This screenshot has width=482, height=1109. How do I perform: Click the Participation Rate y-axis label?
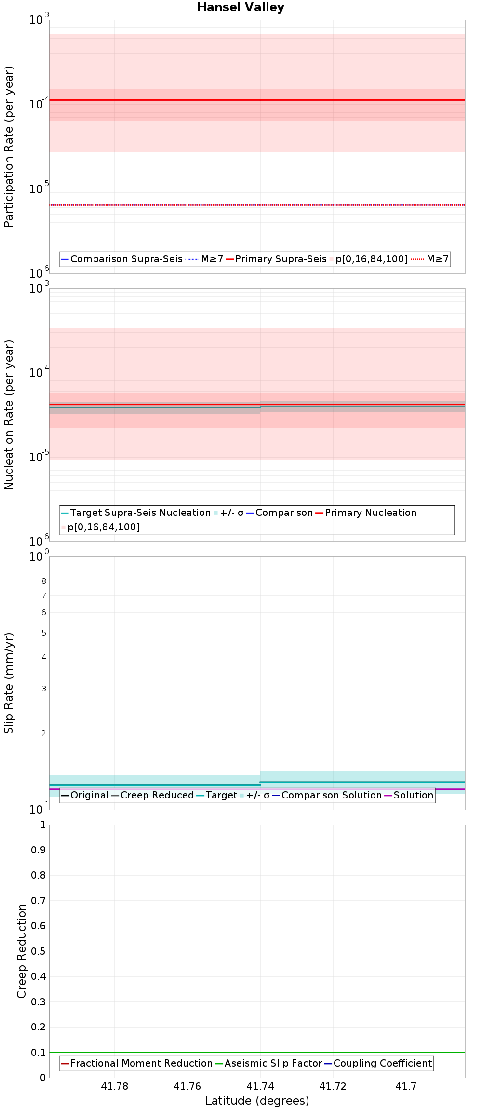click(x=9, y=147)
